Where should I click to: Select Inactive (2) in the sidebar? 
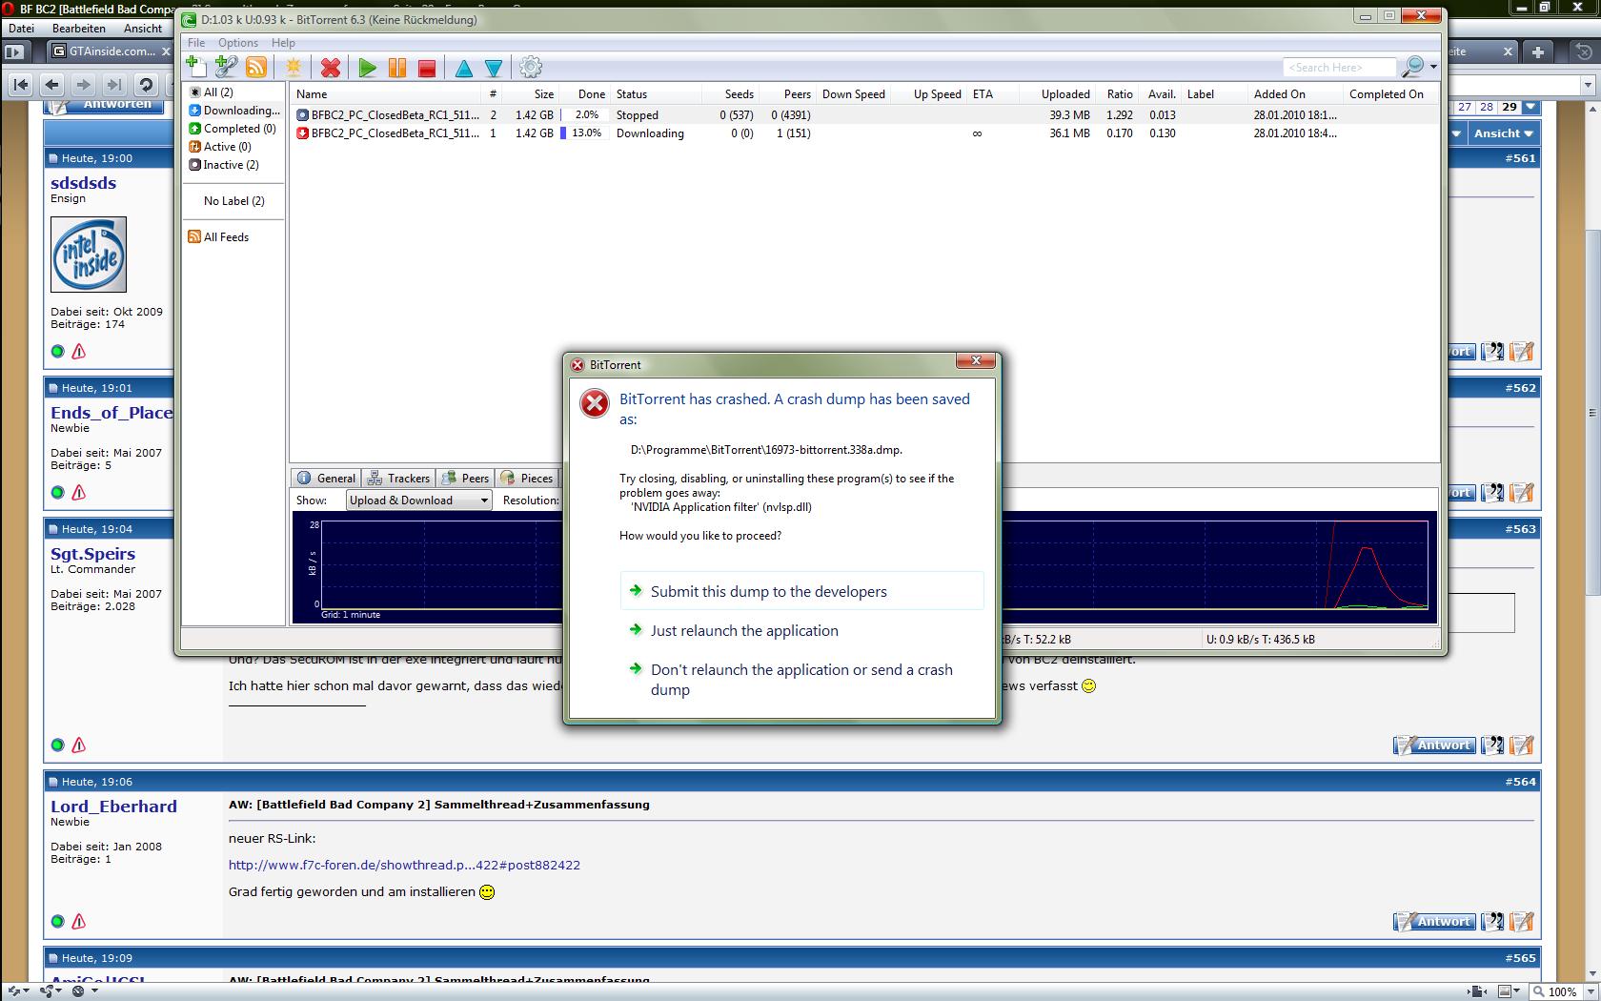pyautogui.click(x=224, y=165)
